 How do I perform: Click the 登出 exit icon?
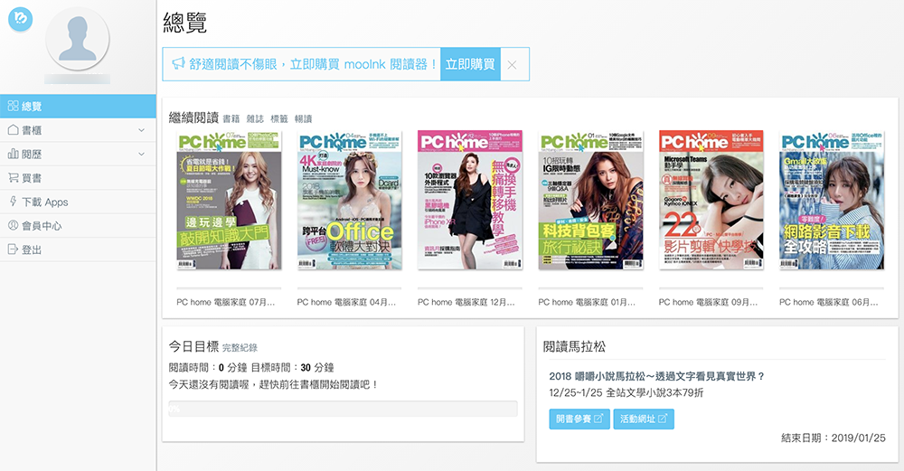pyautogui.click(x=14, y=249)
